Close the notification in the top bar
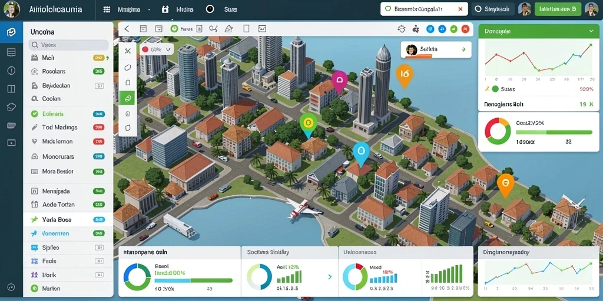The height and width of the screenshot is (301, 603). [460, 9]
